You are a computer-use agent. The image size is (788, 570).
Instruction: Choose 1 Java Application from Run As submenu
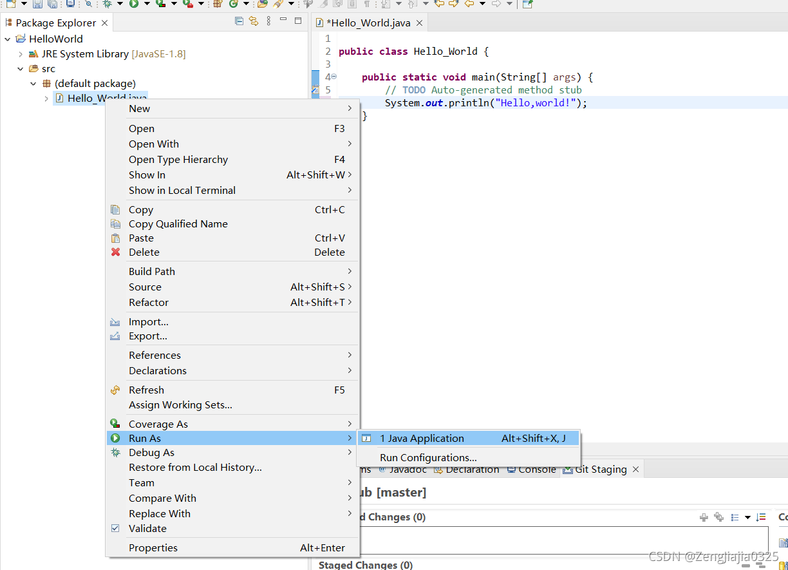tap(469, 439)
